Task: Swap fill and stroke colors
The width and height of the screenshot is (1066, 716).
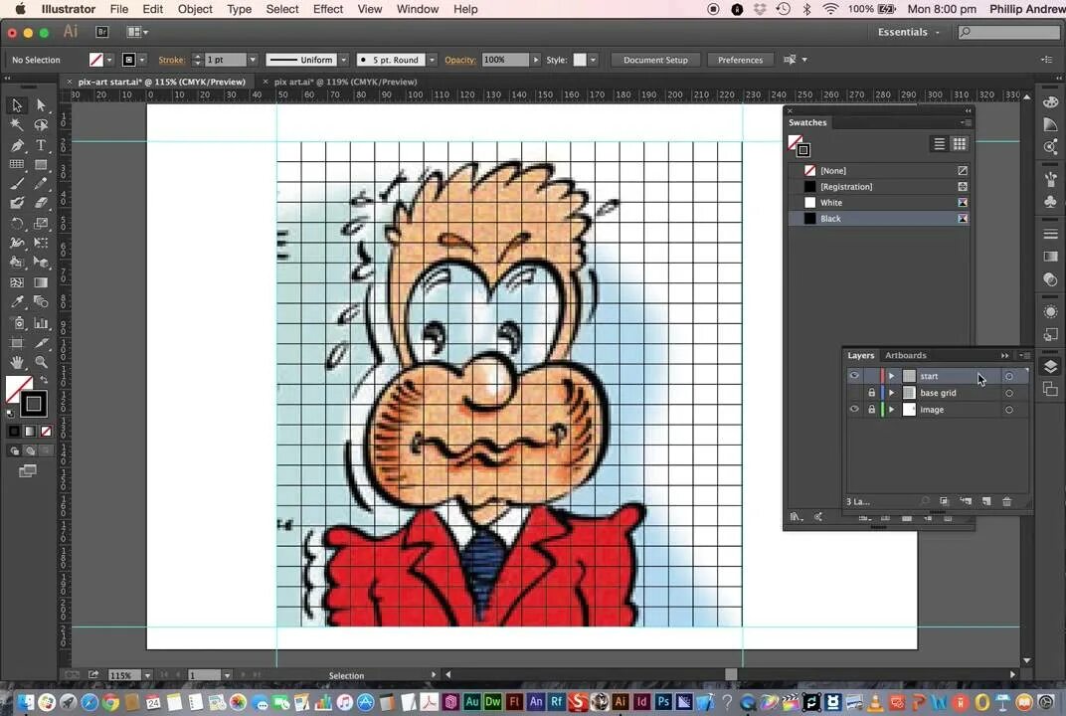Action: click(44, 380)
